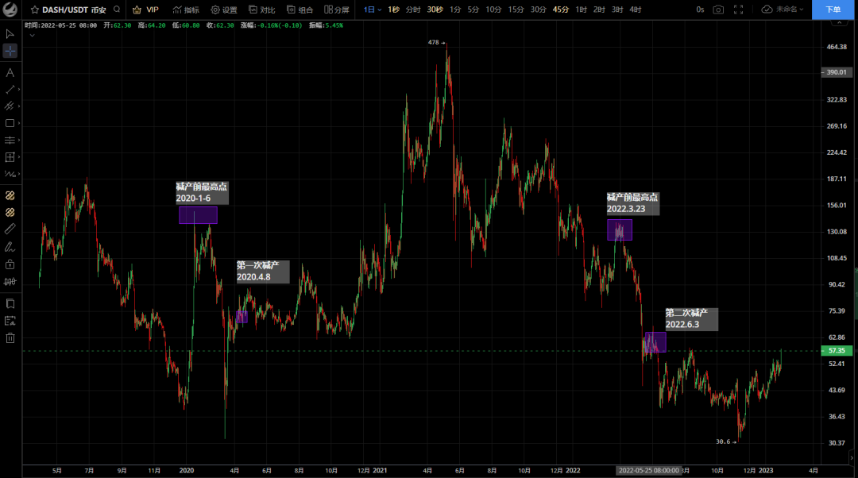Search symbols with the magnifier icon
The height and width of the screenshot is (478, 858).
[117, 10]
